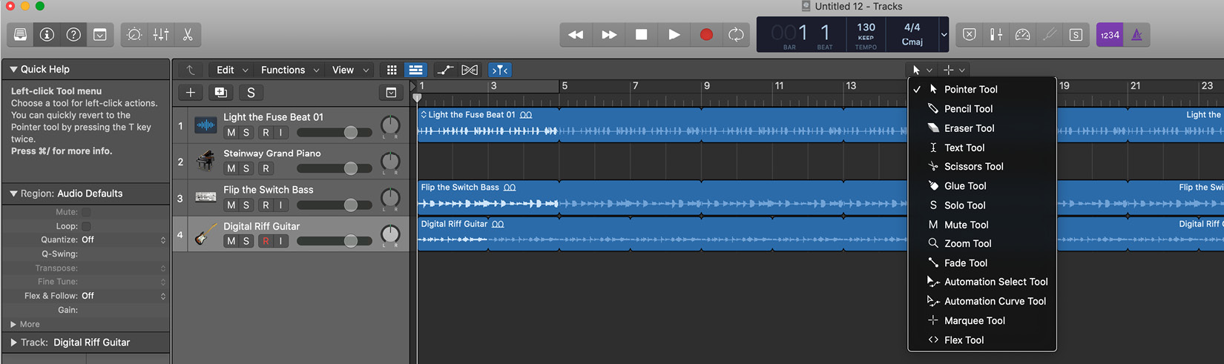Fast forward the playhead

[x=609, y=35]
